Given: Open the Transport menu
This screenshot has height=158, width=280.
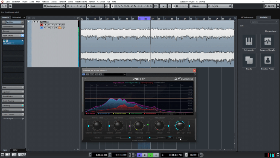Looking at the screenshot, I should pos(62,2).
